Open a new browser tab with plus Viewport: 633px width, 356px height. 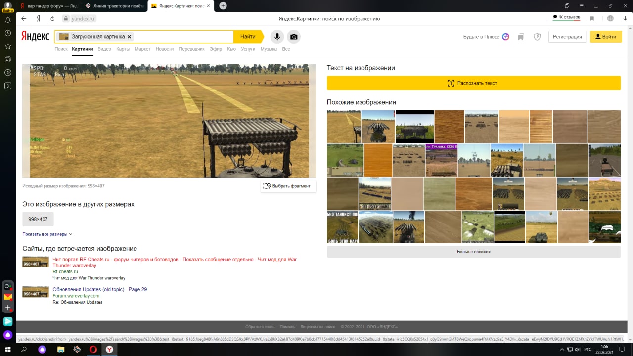223,6
